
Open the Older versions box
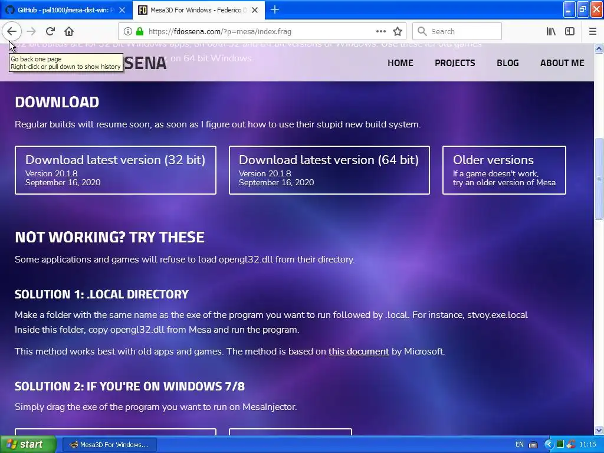(x=504, y=170)
